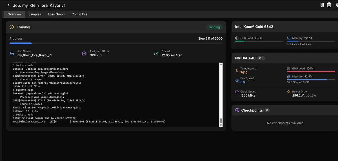This screenshot has height=161, width=338.
Task: Click the 'Step 311 of 3000' text
Action: click(x=210, y=38)
